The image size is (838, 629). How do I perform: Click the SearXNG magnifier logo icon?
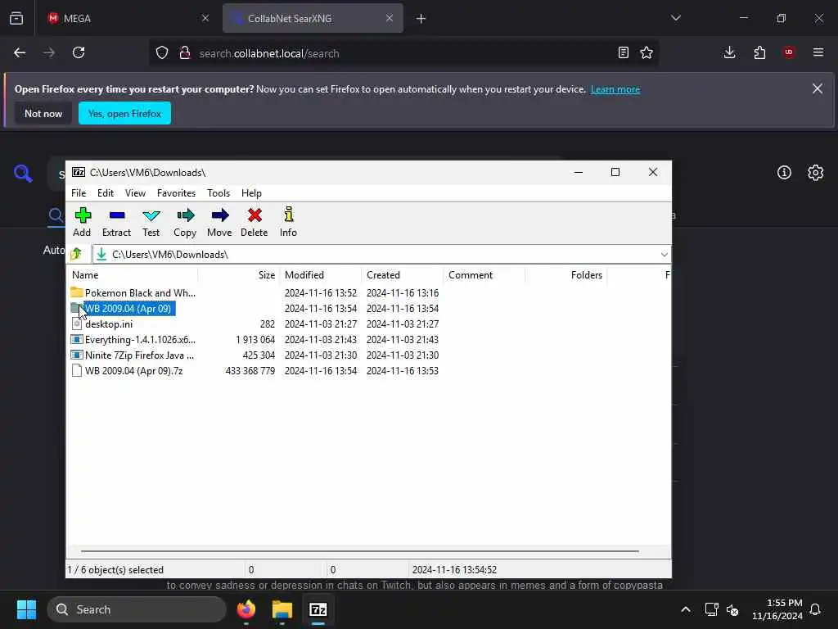(22, 174)
